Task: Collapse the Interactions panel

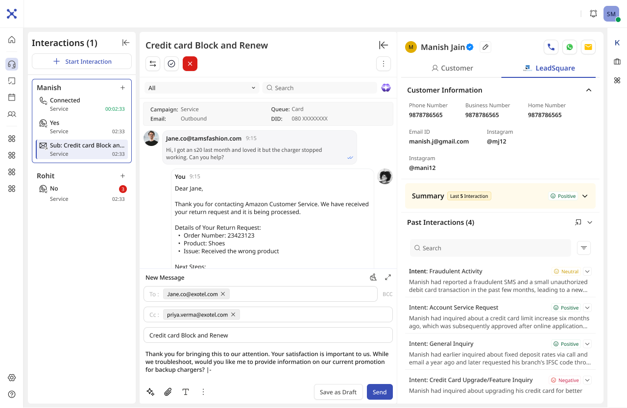Action: click(x=126, y=43)
